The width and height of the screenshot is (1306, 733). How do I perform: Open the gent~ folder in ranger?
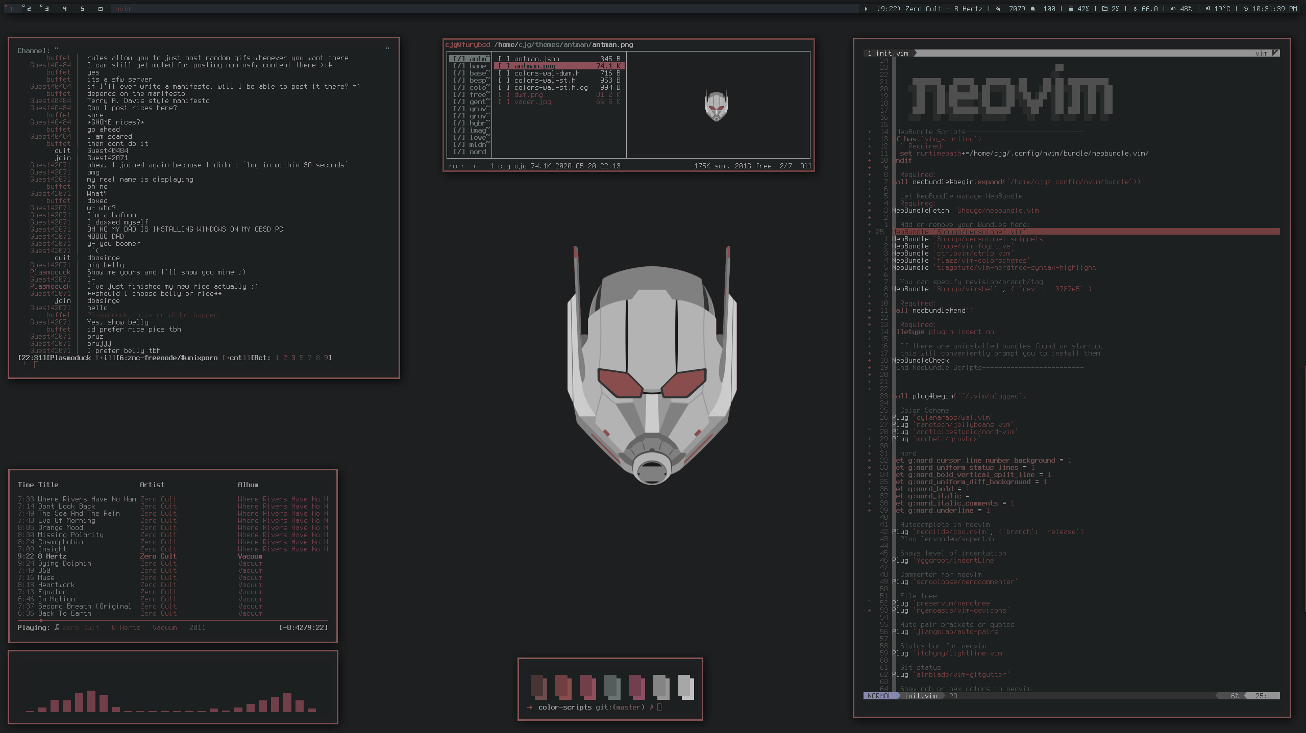pos(478,102)
